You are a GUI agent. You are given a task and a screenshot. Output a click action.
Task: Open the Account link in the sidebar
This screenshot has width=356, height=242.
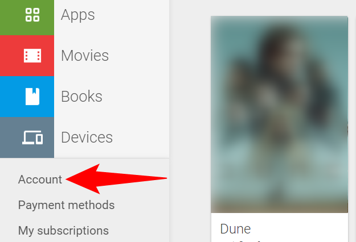pos(40,180)
